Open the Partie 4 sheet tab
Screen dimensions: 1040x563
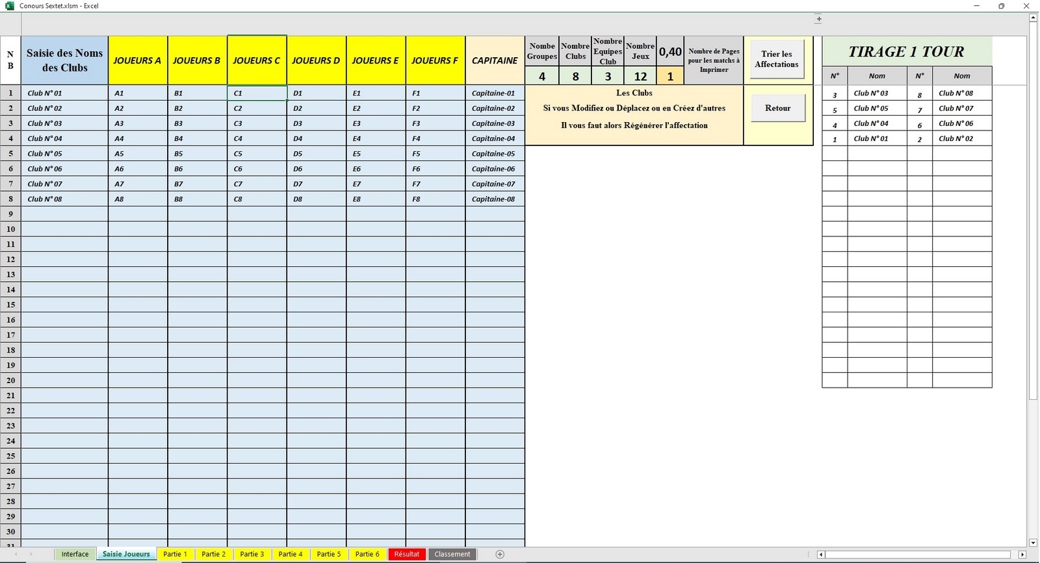coord(290,554)
